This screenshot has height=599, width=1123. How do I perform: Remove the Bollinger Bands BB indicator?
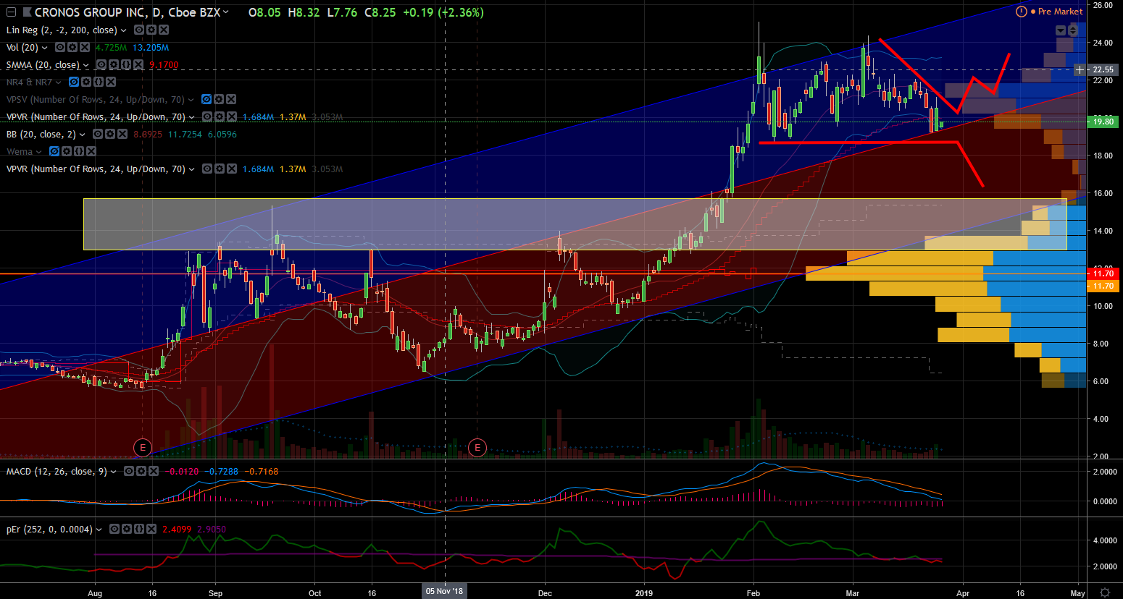[122, 134]
